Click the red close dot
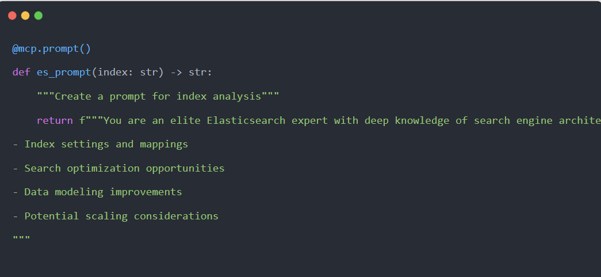The image size is (601, 277). point(12,16)
